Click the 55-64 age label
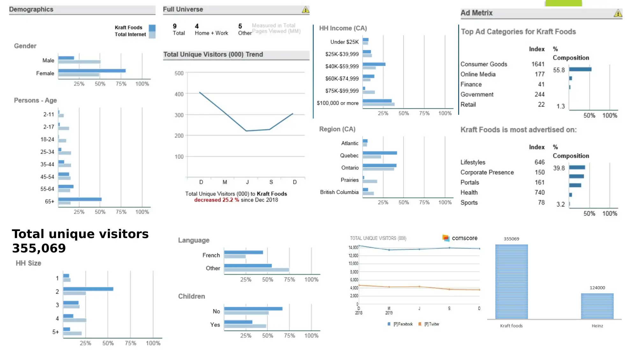The image size is (638, 359). point(47,189)
